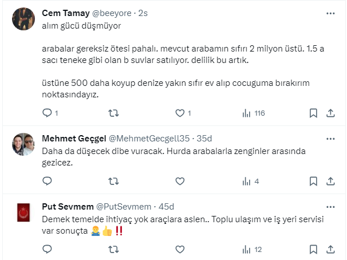
Task: Share Cem Tamay's tweet
Action: tap(331, 113)
